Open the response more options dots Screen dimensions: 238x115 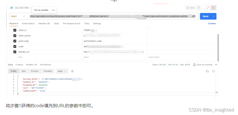[216, 65]
